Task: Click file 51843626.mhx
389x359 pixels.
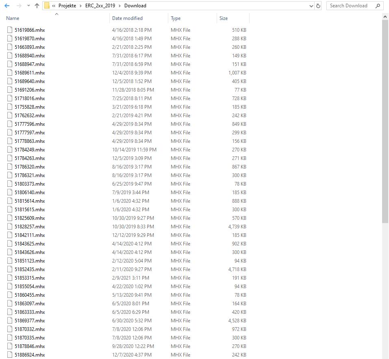Action: [30, 252]
